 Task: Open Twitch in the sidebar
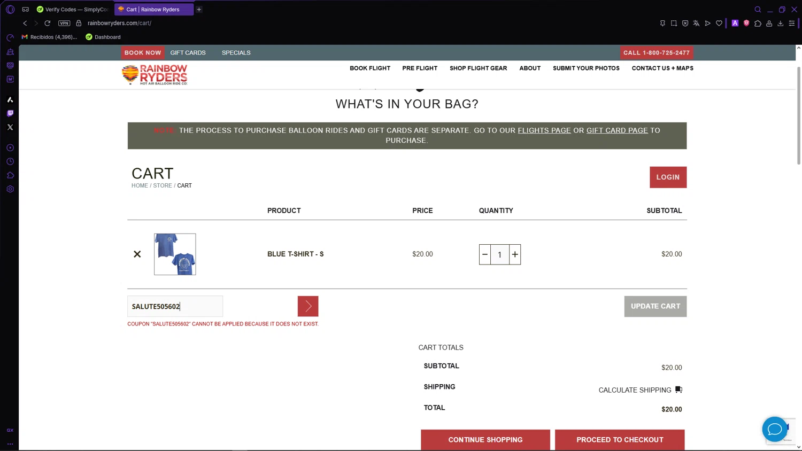[10, 113]
